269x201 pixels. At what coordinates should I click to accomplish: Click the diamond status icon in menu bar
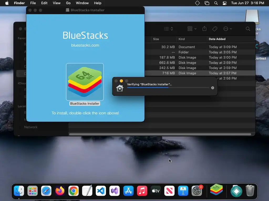[x=198, y=3]
